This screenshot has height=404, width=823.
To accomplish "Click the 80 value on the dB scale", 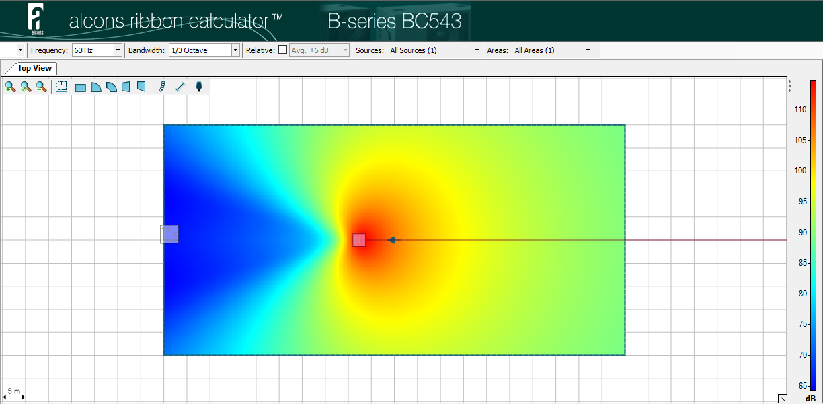I will 802,294.
